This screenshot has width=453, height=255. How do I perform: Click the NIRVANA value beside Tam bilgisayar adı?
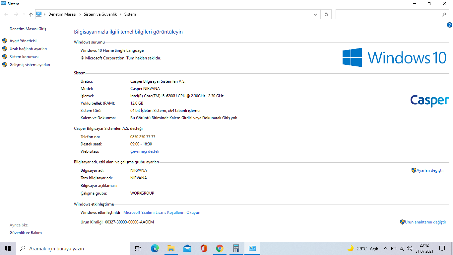click(x=139, y=178)
